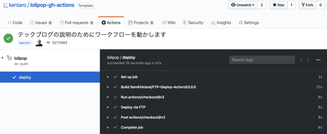
Task: Click the Build SamKirkland/FTP-Deploy-Action@3.0.0 title
Action: coord(158,87)
